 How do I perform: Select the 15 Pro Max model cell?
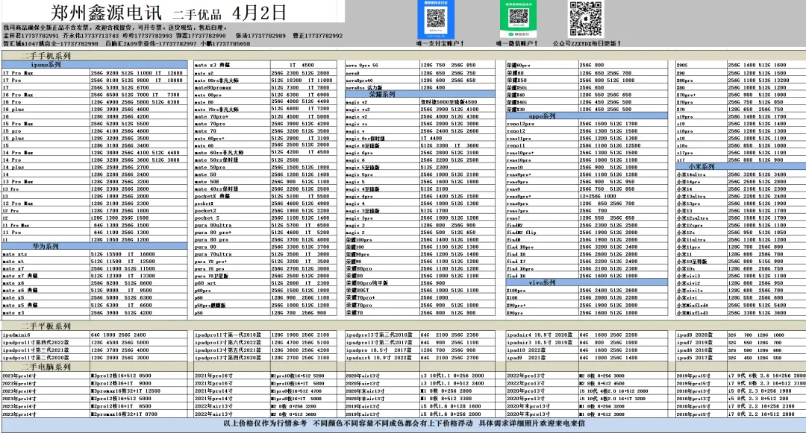(46, 124)
